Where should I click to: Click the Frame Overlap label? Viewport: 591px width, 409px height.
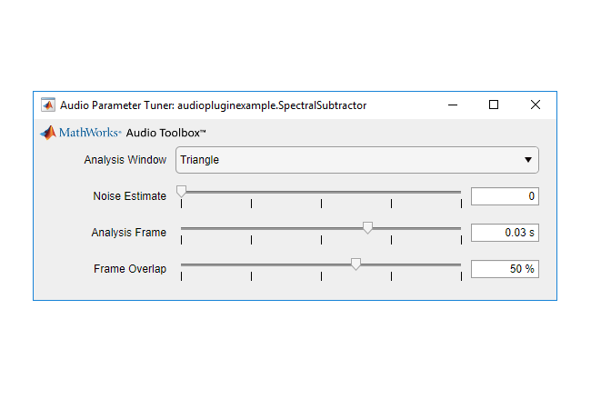coord(130,269)
